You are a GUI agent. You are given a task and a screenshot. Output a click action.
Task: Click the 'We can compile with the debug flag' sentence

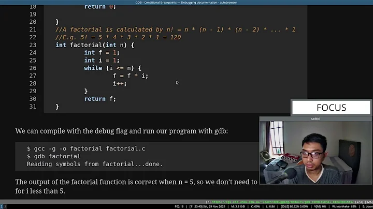[x=122, y=131]
